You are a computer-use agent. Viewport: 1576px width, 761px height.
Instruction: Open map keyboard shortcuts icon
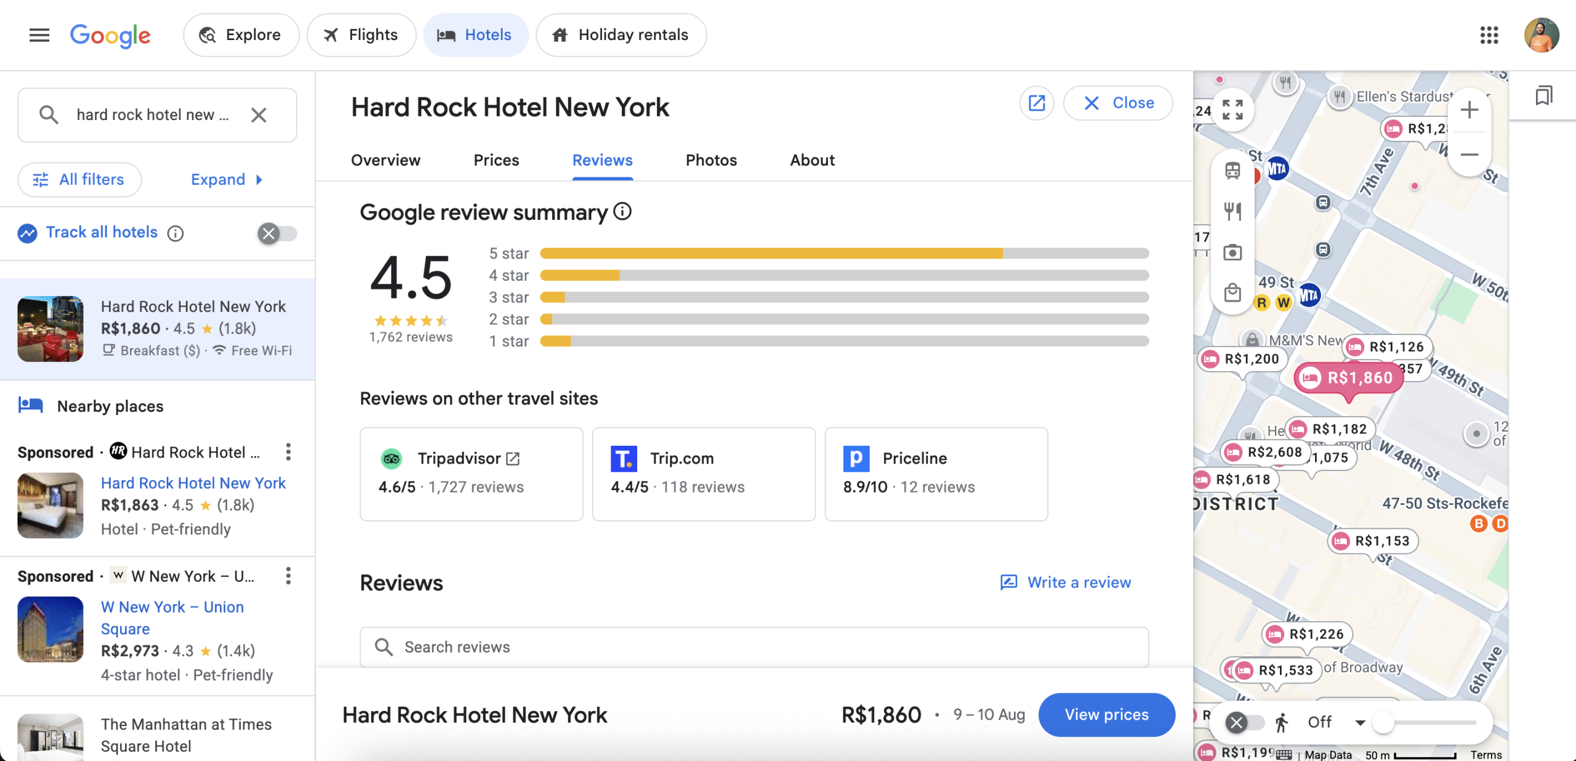pyautogui.click(x=1284, y=755)
